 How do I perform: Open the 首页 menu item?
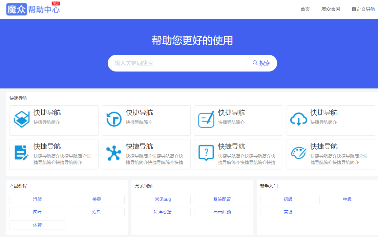pos(304,9)
